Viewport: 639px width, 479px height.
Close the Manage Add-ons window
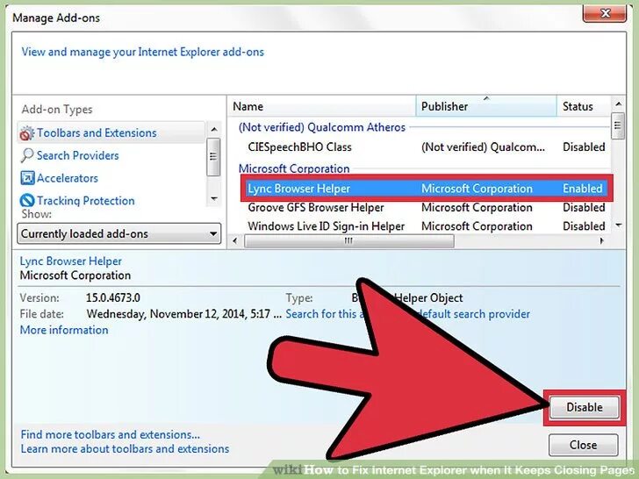[x=605, y=13]
